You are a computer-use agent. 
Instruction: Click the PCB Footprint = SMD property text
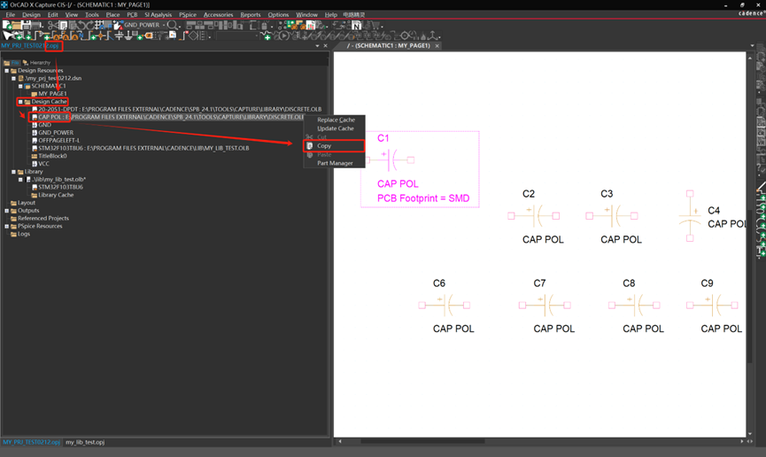tap(423, 198)
